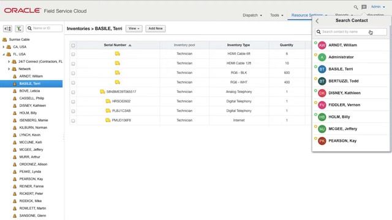
Task: Select BASILE, Terri in resource tree
Action: pos(31,84)
